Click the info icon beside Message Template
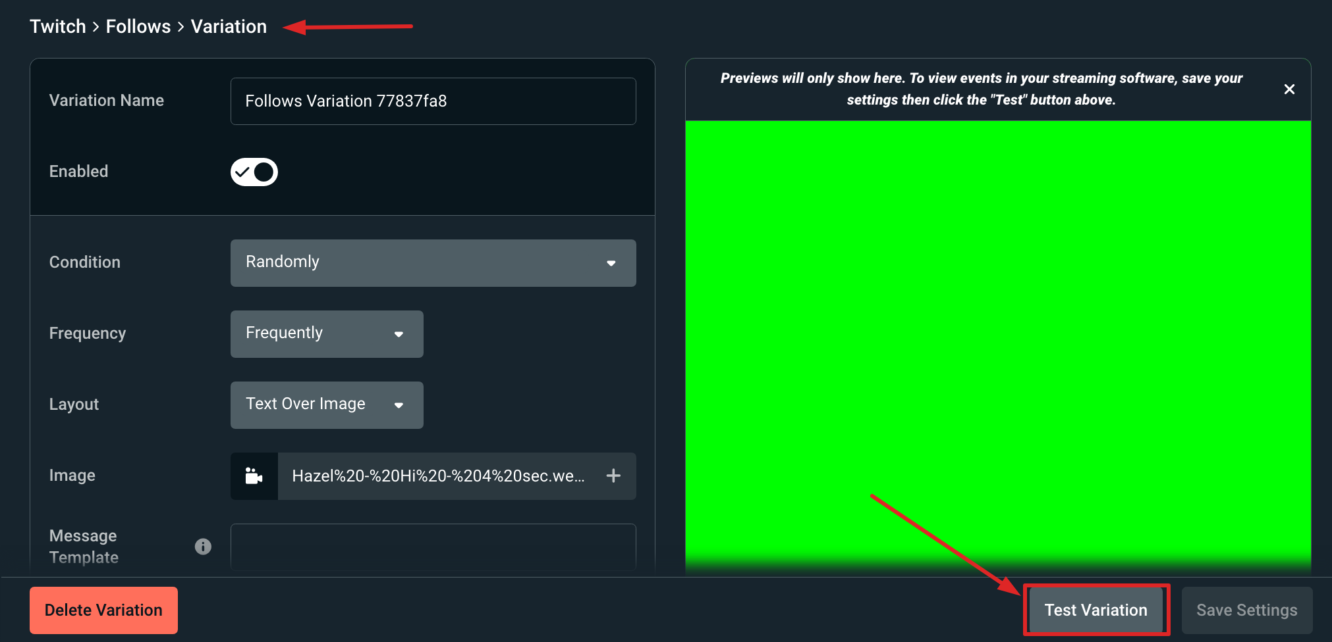1332x642 pixels. pyautogui.click(x=204, y=547)
